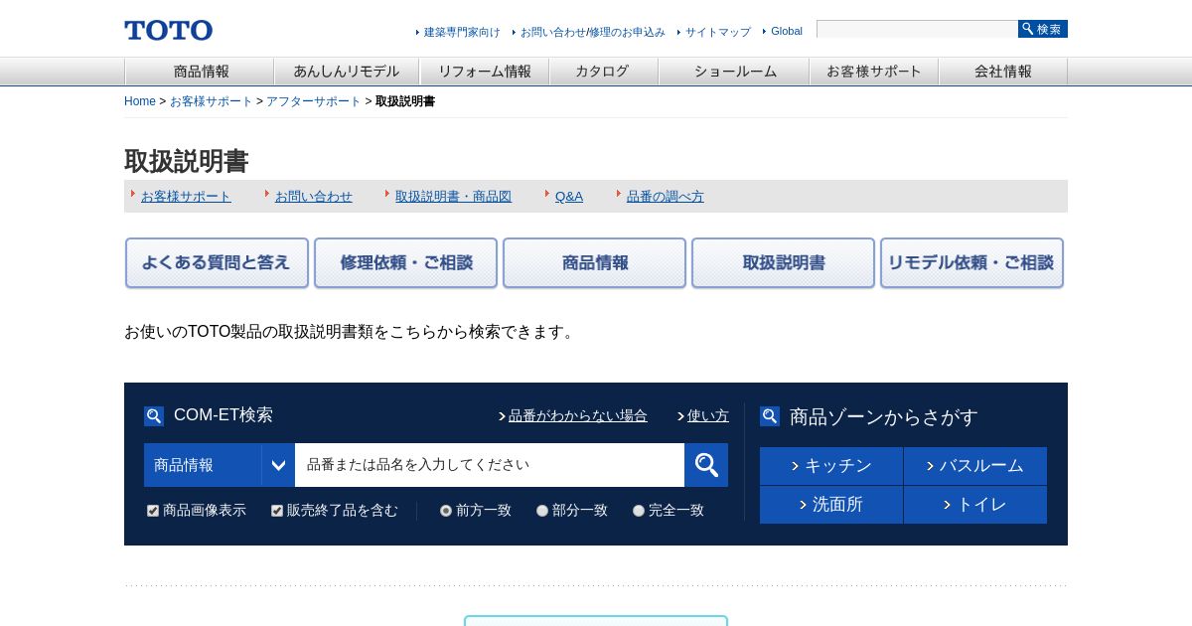Open the 会社情報 navigation menu
1192x626 pixels.
1003,72
